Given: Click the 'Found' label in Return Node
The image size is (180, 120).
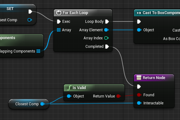Looking at the screenshot, I should coord(149,95).
